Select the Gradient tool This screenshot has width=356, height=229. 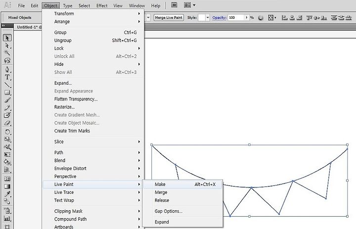[7, 186]
